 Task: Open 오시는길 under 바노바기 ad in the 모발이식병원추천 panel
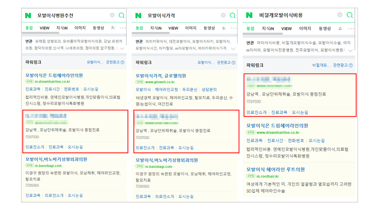tap(75, 195)
